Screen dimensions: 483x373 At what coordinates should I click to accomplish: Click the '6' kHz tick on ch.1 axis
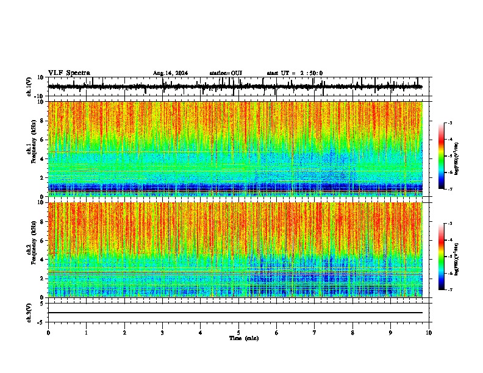43,140
